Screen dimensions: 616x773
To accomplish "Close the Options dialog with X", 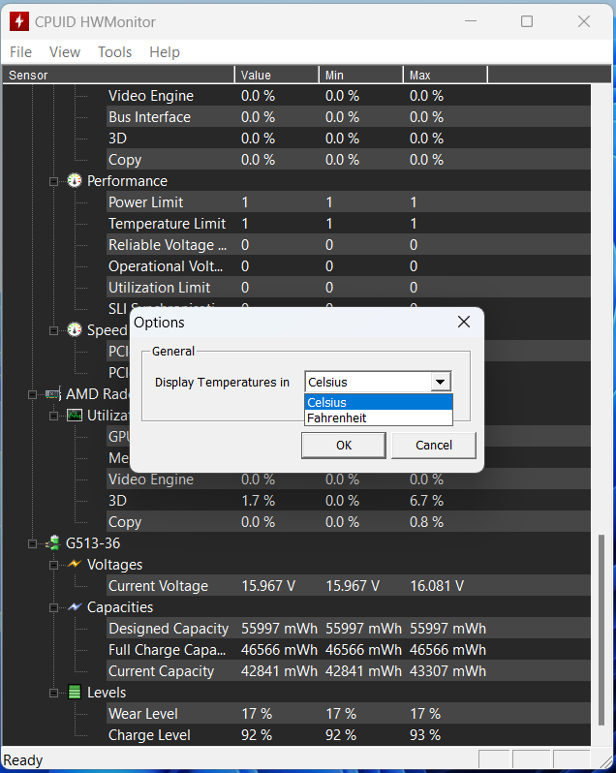I will tap(464, 322).
